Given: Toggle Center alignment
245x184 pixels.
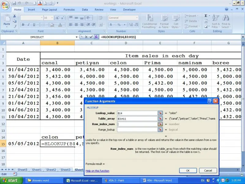Looking at the screenshot, I should tap(76, 25).
